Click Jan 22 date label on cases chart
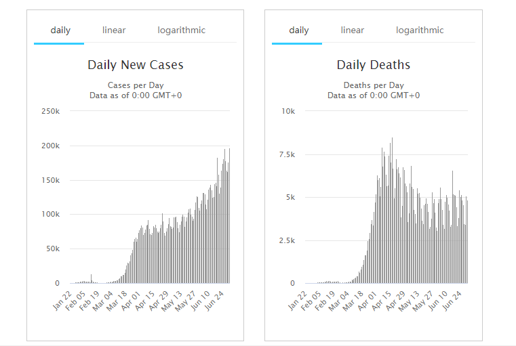This screenshot has height=346, width=516. [62, 299]
